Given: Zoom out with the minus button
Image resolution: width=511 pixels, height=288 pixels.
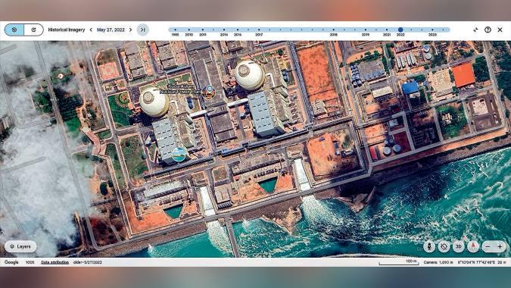Looking at the screenshot, I should pos(488,246).
